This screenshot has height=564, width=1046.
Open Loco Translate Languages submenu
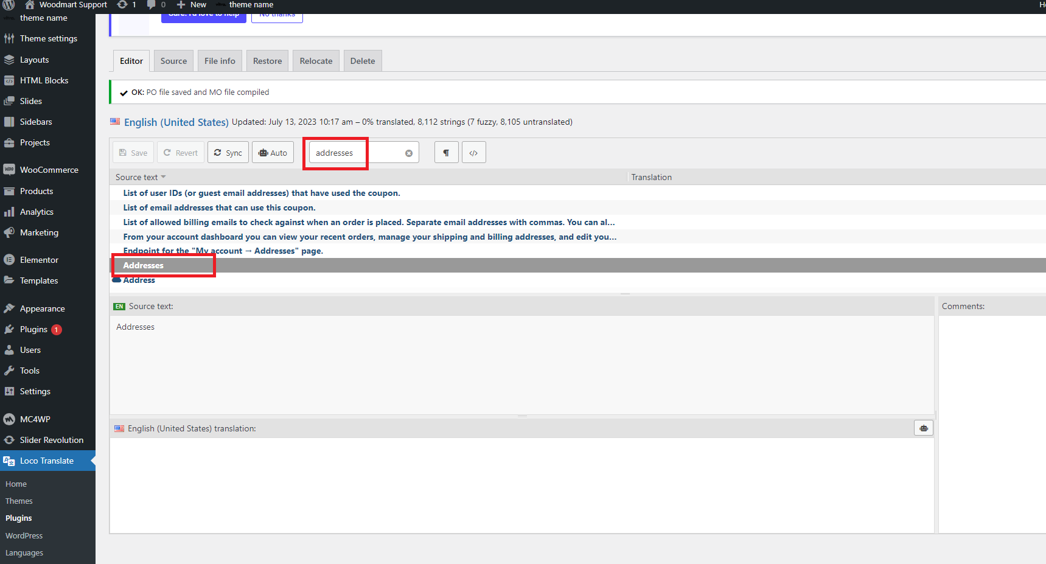coord(24,553)
